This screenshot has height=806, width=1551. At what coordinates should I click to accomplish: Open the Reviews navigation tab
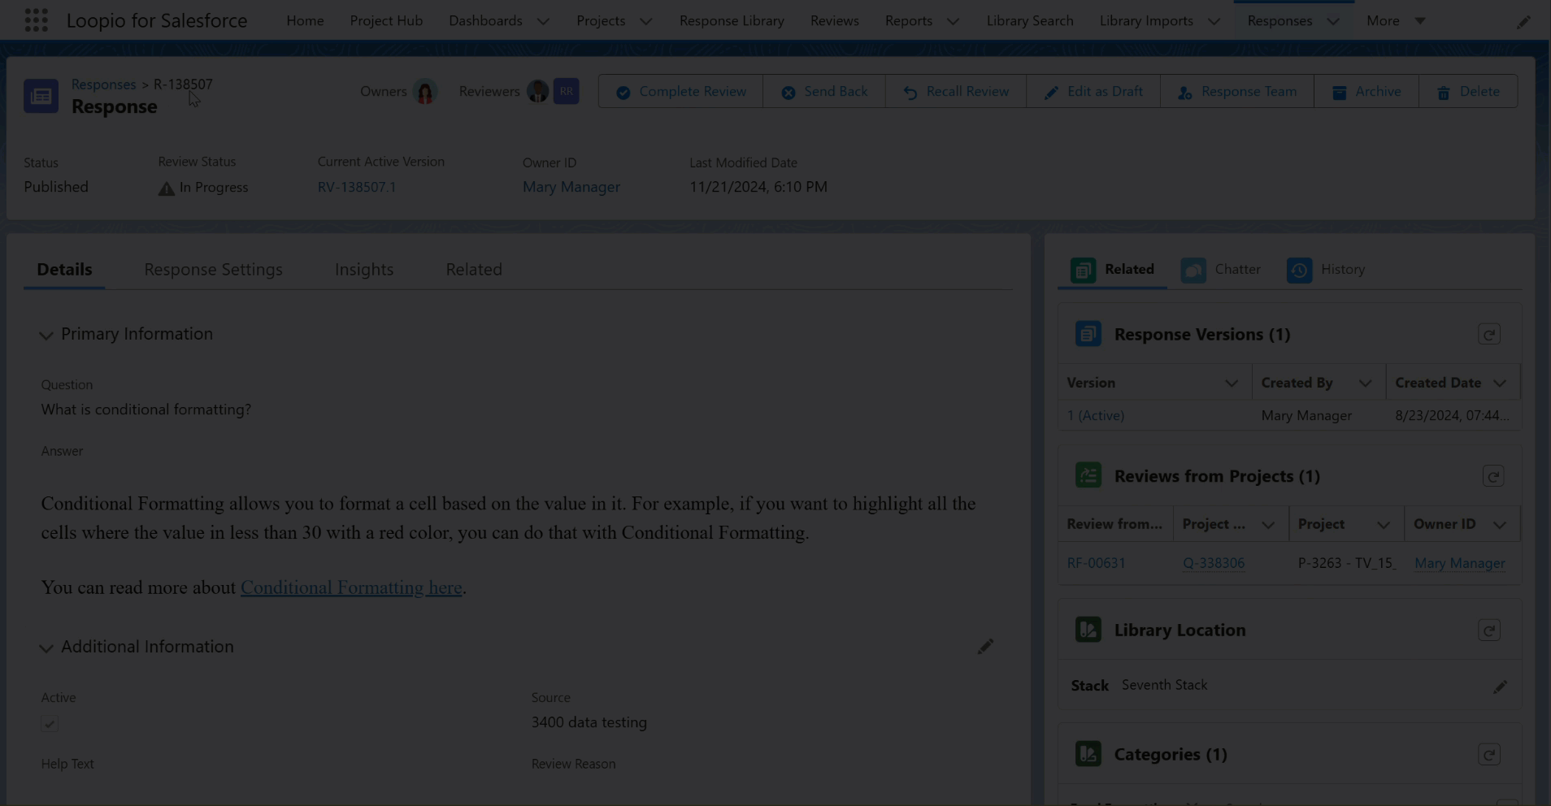click(x=834, y=20)
